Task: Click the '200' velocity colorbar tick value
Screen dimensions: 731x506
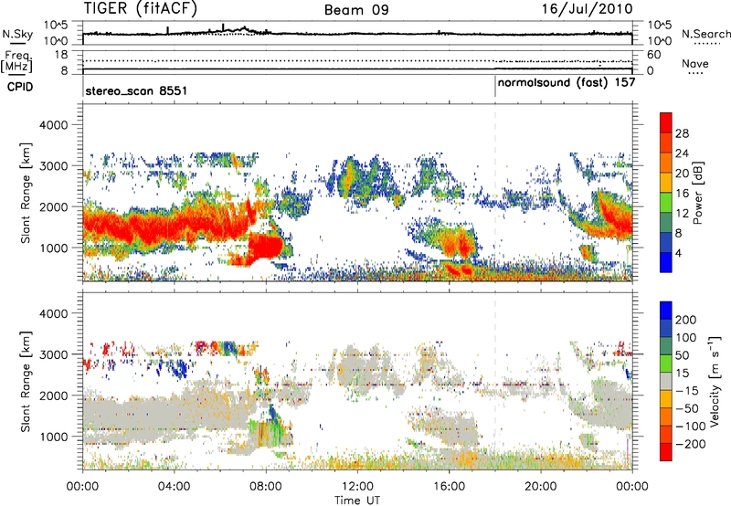Action: click(x=686, y=320)
